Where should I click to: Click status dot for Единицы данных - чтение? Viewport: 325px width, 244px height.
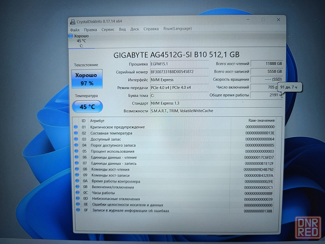click(77, 157)
